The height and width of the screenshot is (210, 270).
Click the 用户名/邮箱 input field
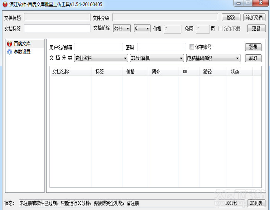coord(98,47)
